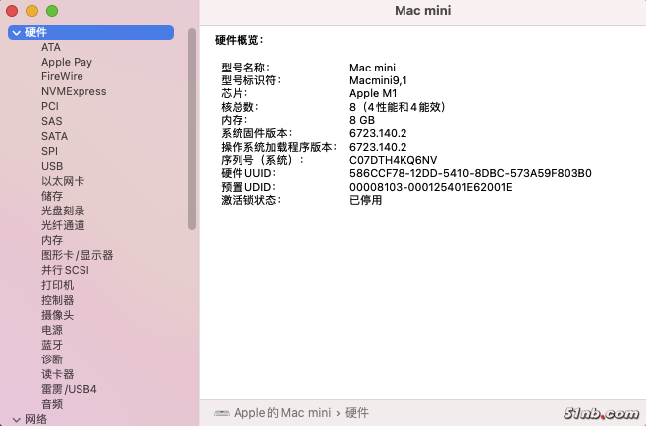
Task: Select ATA in the sidebar
Action: (51, 47)
